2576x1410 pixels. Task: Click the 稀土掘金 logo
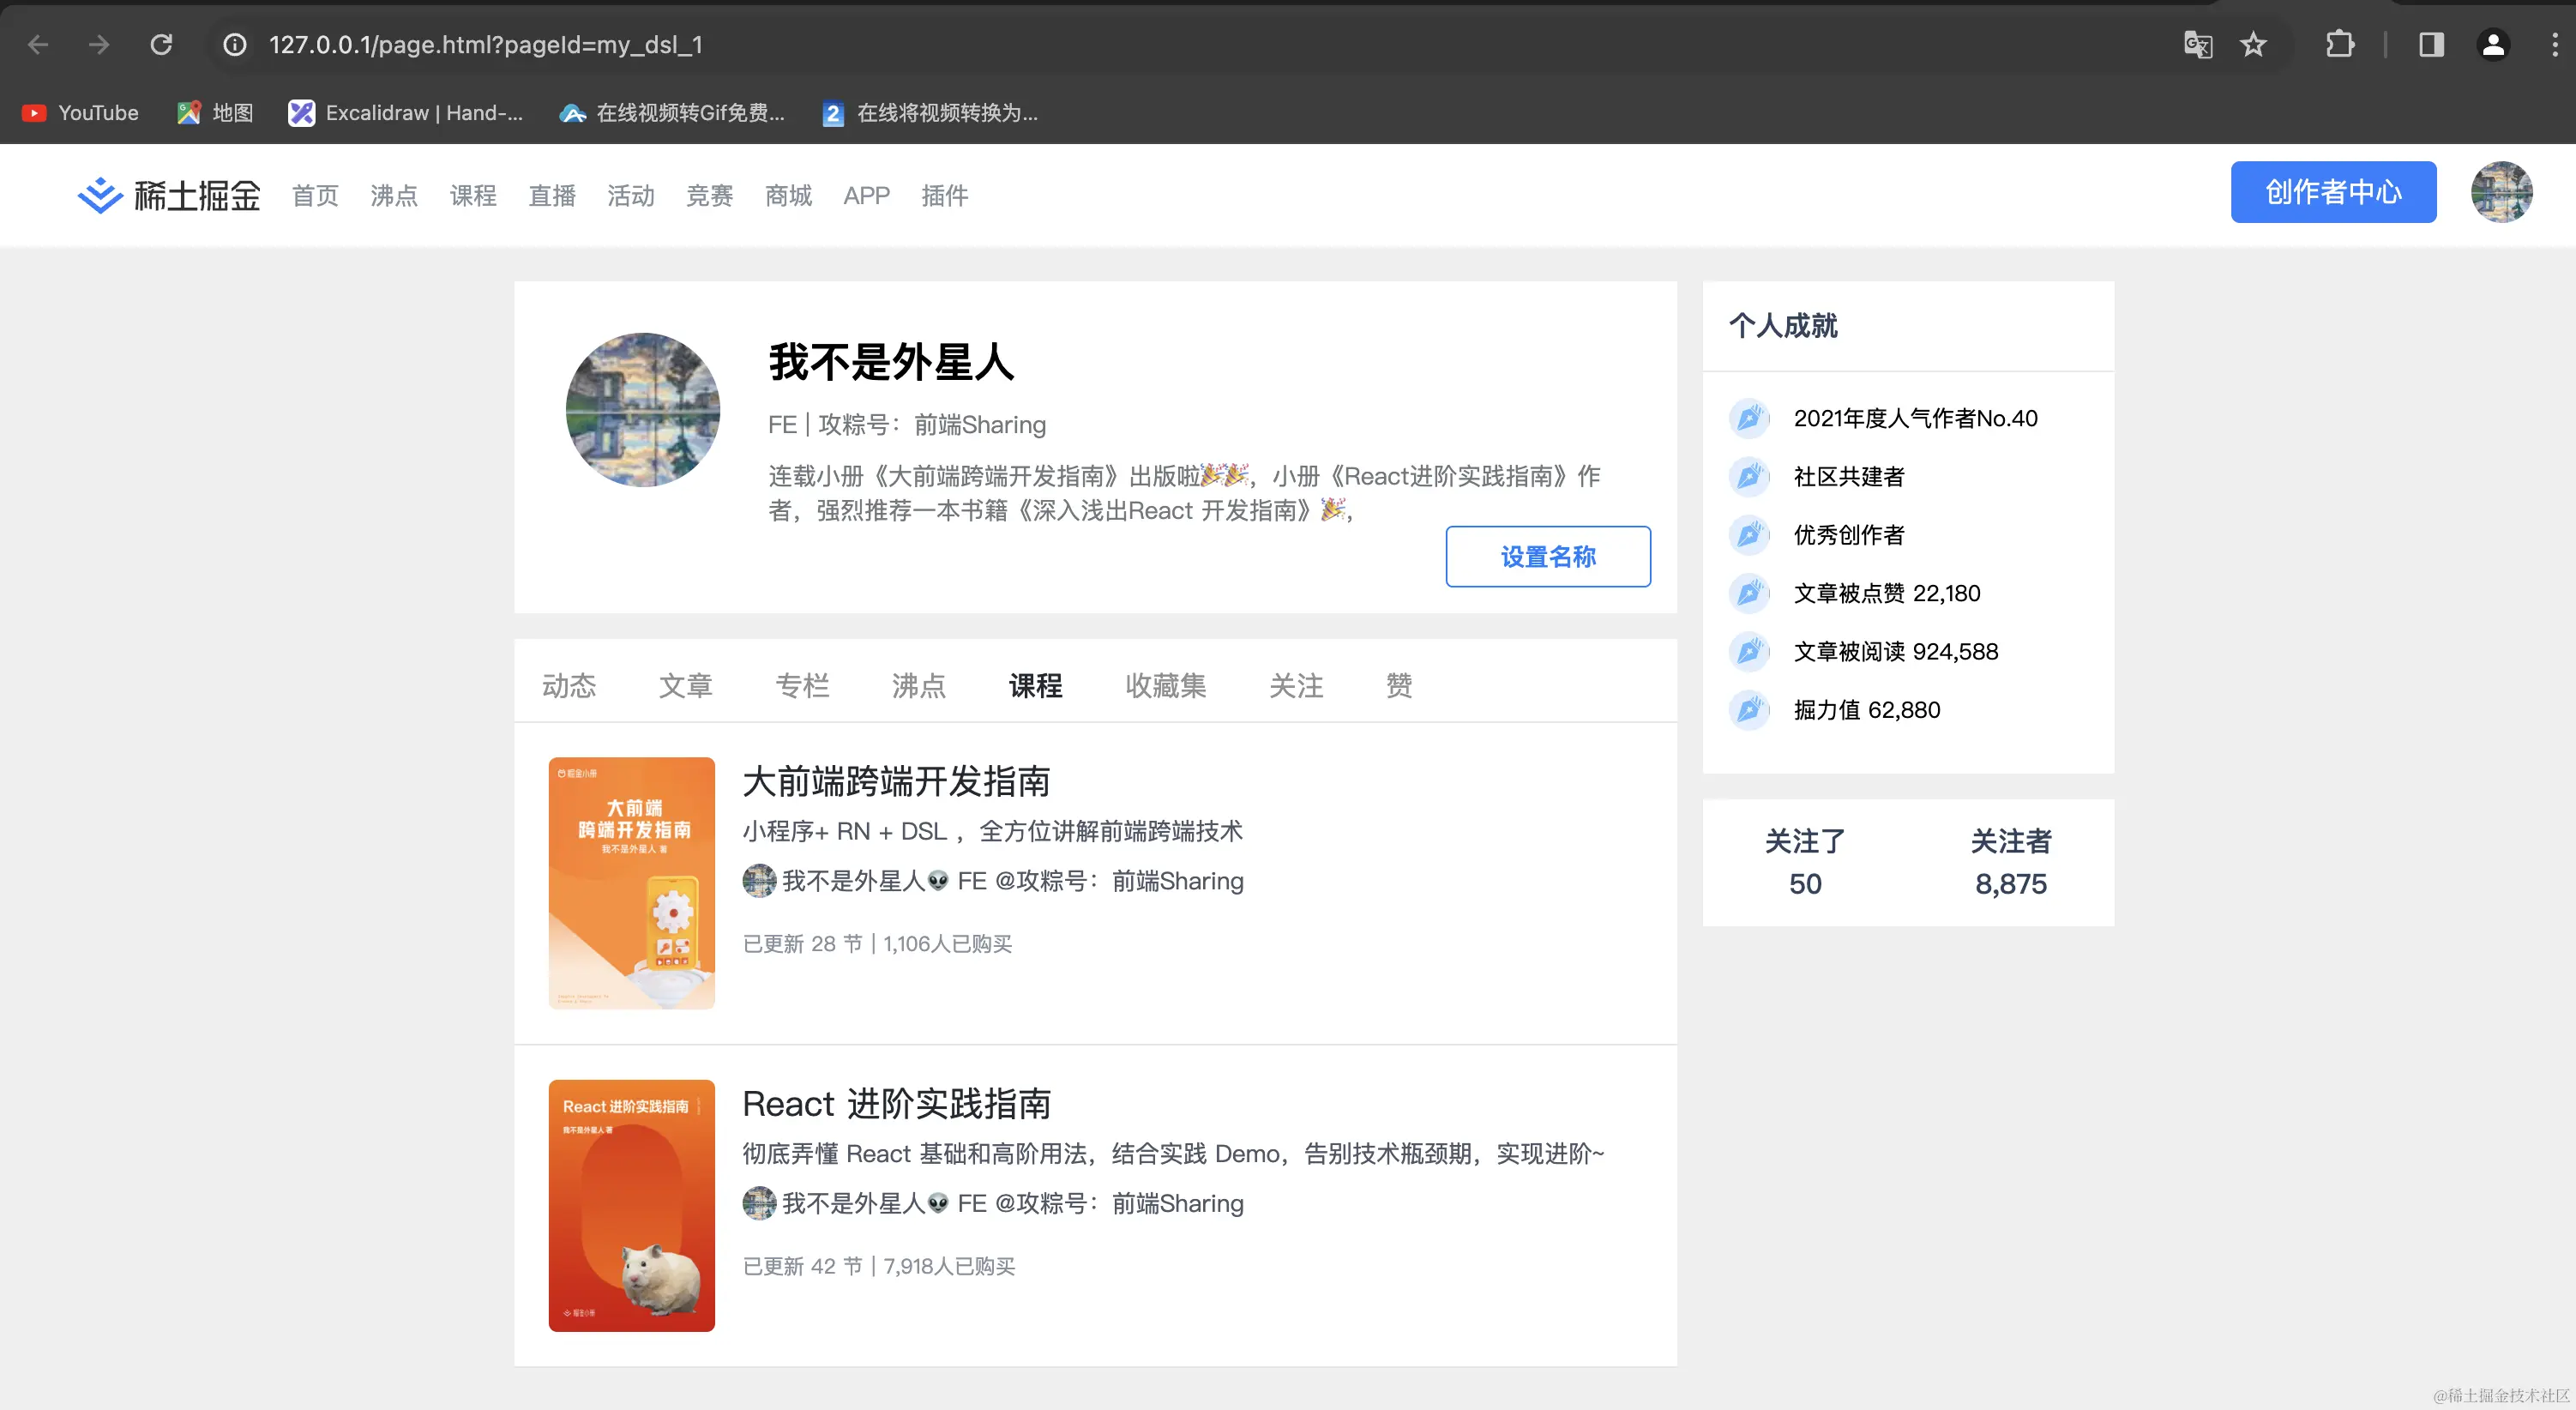click(169, 195)
